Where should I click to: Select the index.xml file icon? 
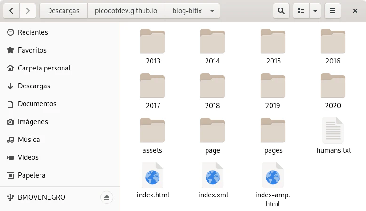pos(213,175)
